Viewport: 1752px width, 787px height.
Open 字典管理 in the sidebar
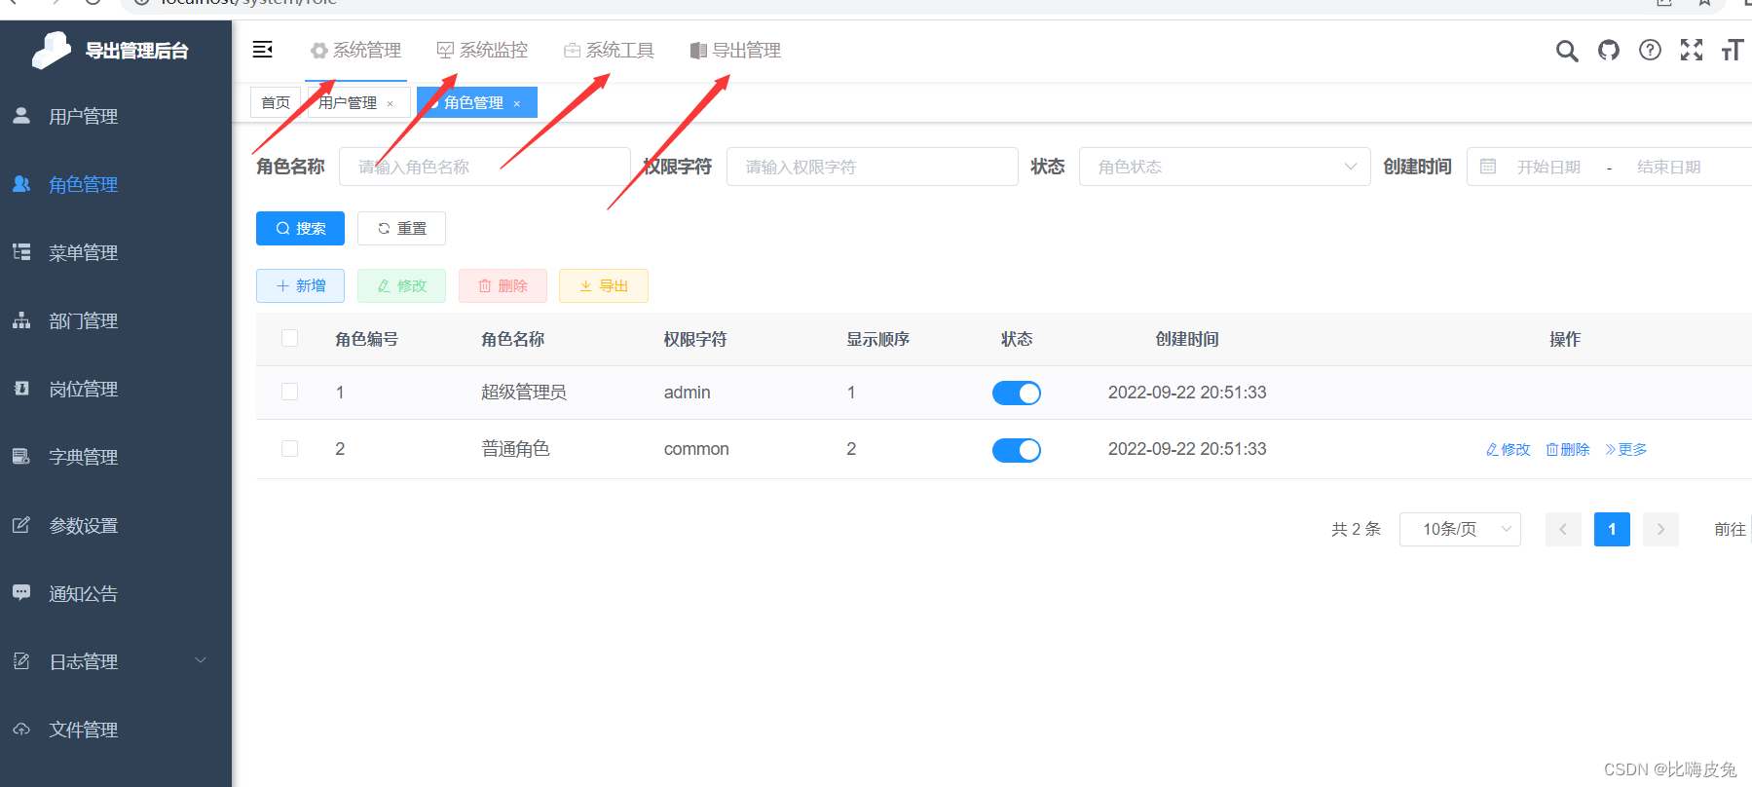pos(116,457)
